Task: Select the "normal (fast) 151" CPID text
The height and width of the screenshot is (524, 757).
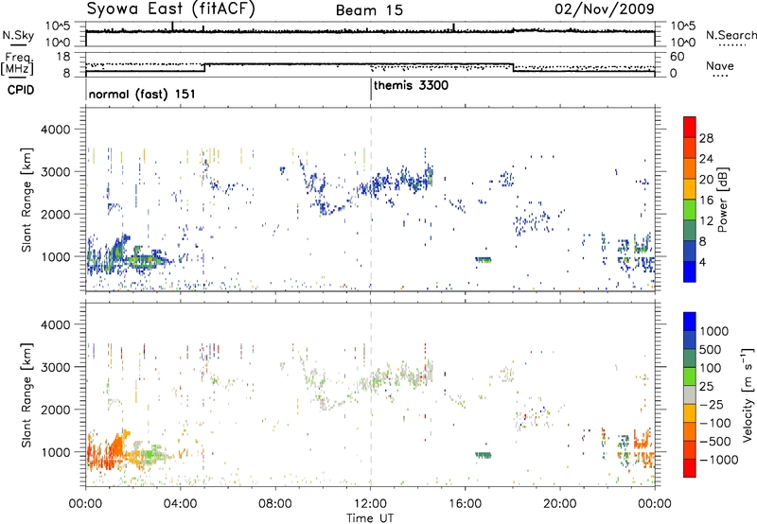Action: pyautogui.click(x=142, y=94)
